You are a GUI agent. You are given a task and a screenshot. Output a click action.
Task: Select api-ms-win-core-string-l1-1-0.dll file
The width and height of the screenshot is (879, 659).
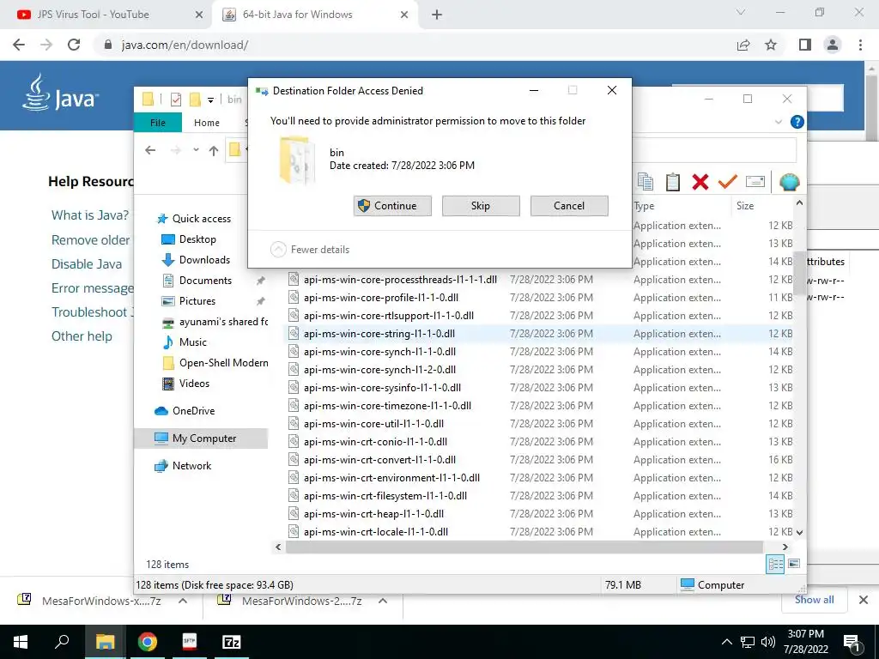379,334
